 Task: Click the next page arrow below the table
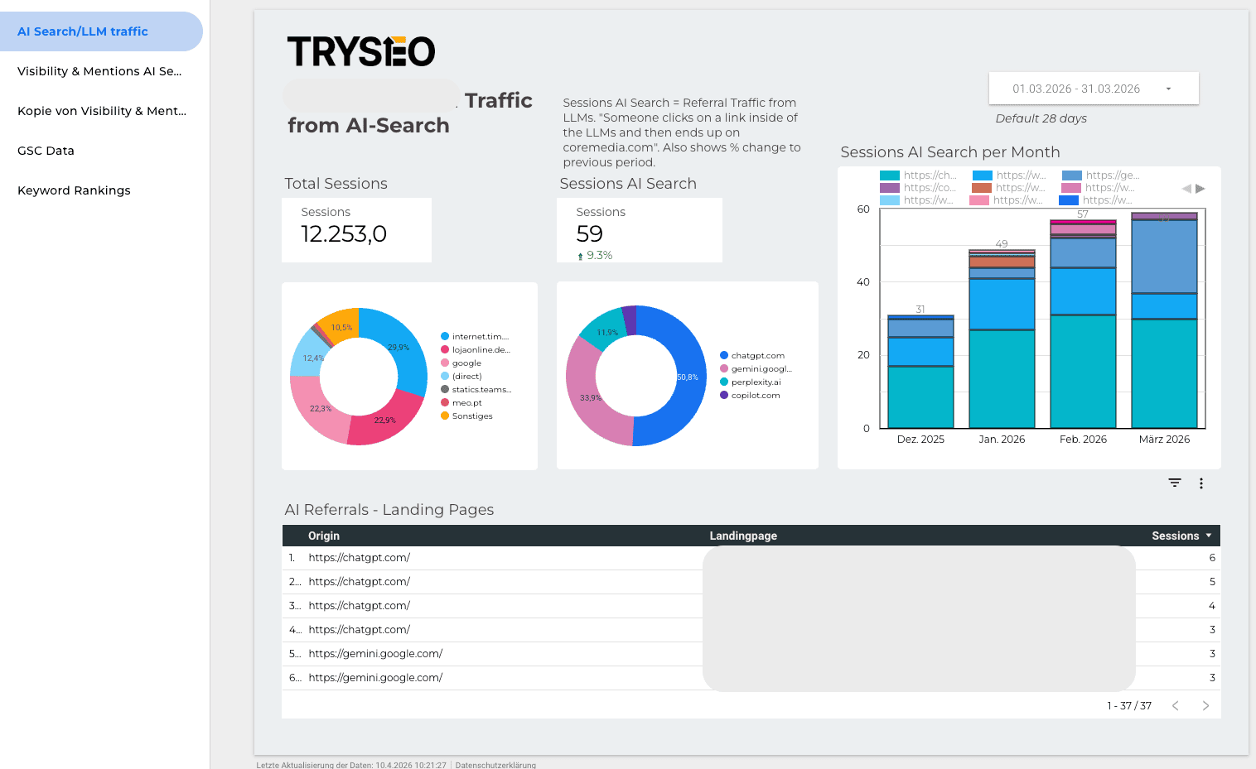pyautogui.click(x=1205, y=705)
